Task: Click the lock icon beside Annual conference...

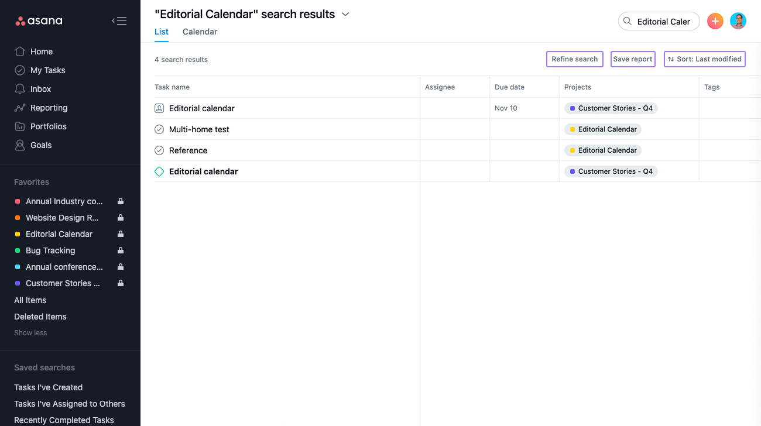Action: click(121, 267)
